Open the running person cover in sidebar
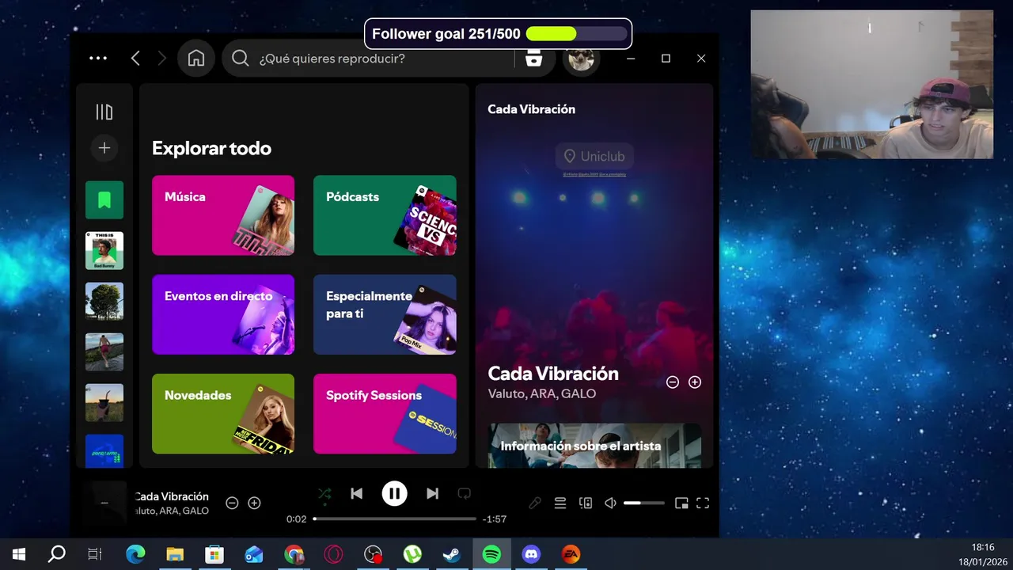This screenshot has height=570, width=1013. [104, 351]
